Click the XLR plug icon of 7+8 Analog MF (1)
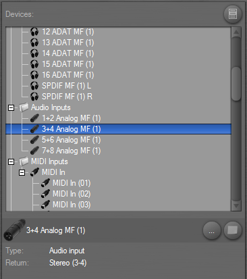 34,151
